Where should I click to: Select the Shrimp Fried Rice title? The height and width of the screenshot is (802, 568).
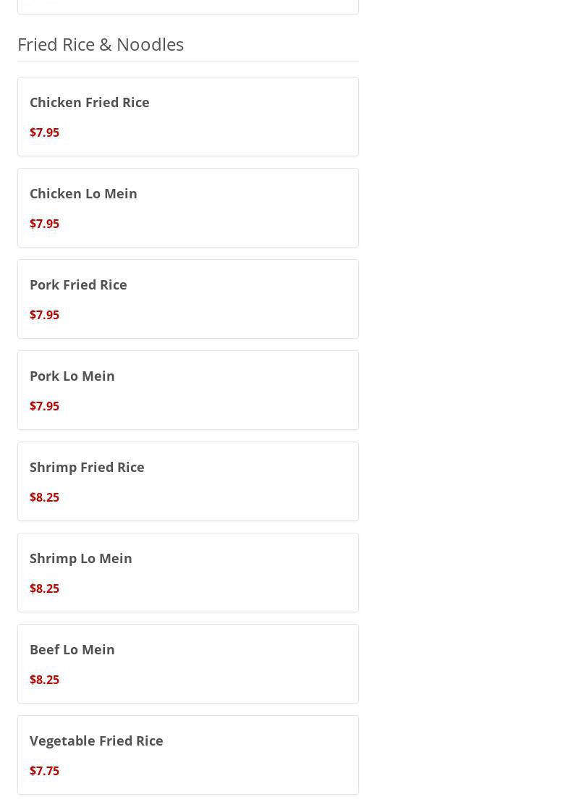pos(87,467)
